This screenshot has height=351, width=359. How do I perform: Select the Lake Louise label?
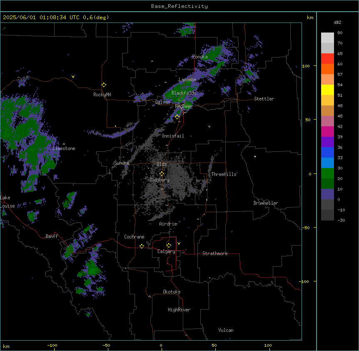point(7,202)
